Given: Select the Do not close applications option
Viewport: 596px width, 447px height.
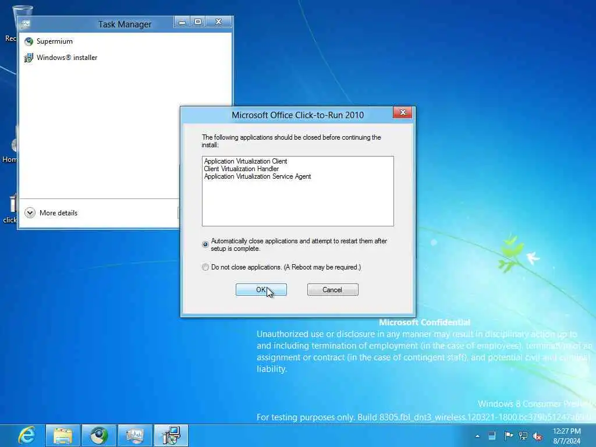Looking at the screenshot, I should click(205, 267).
